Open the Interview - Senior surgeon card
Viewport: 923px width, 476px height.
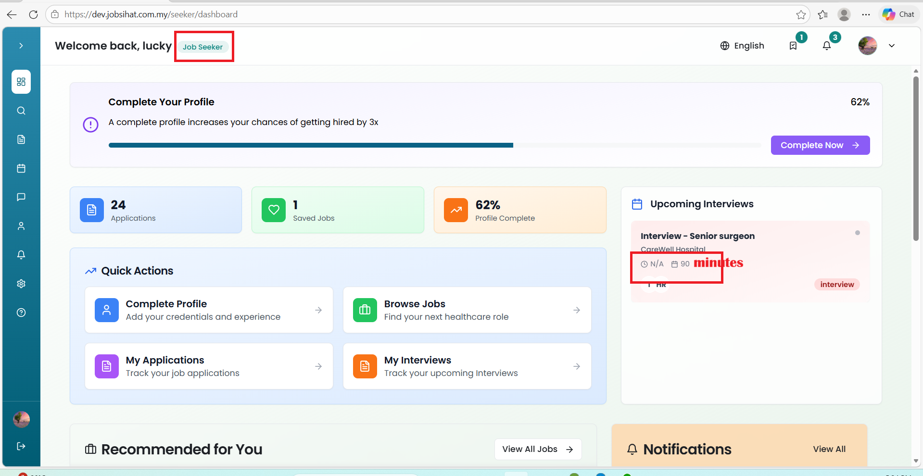coord(750,236)
